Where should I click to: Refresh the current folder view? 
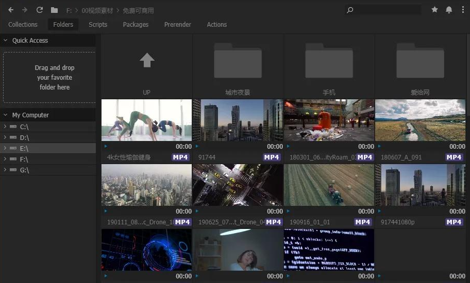(40, 10)
